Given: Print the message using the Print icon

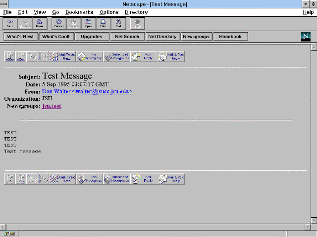Looking at the screenshot, I should pyautogui.click(x=104, y=24).
